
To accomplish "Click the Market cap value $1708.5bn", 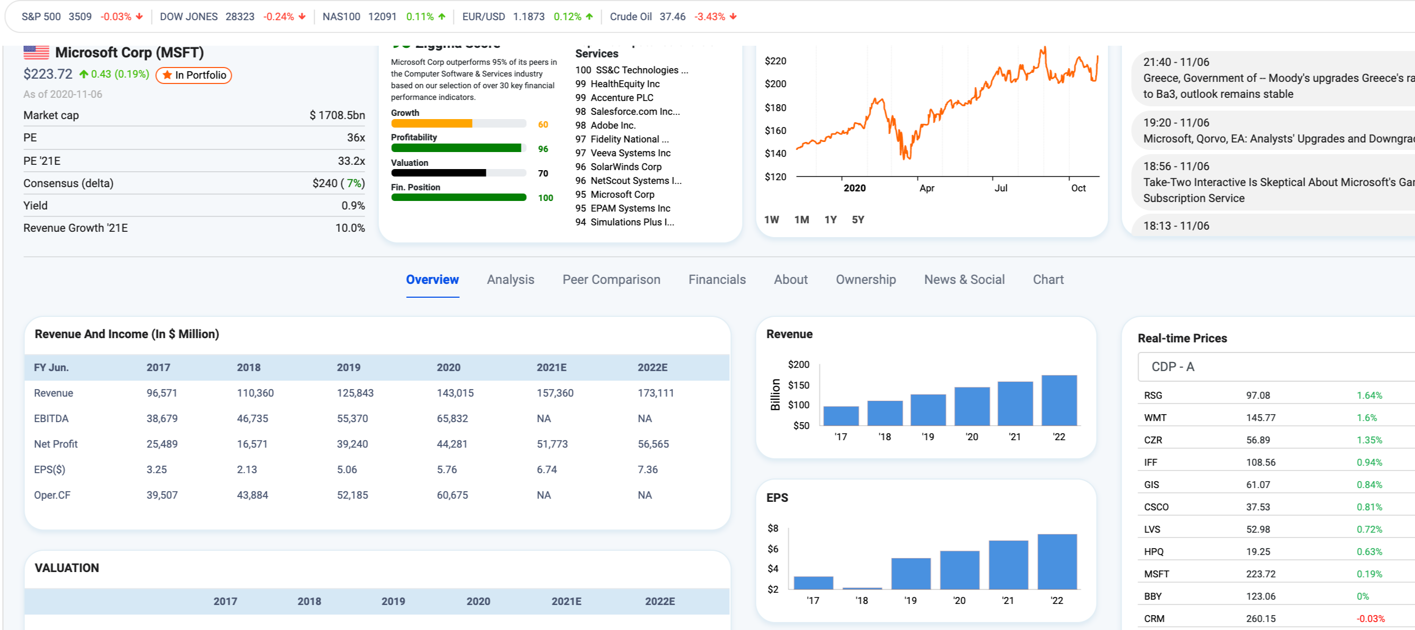I will [337, 115].
